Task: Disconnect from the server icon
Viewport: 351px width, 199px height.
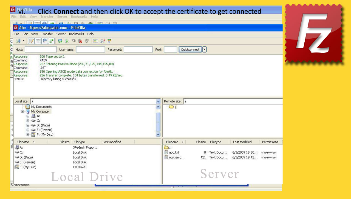Action: point(80,41)
